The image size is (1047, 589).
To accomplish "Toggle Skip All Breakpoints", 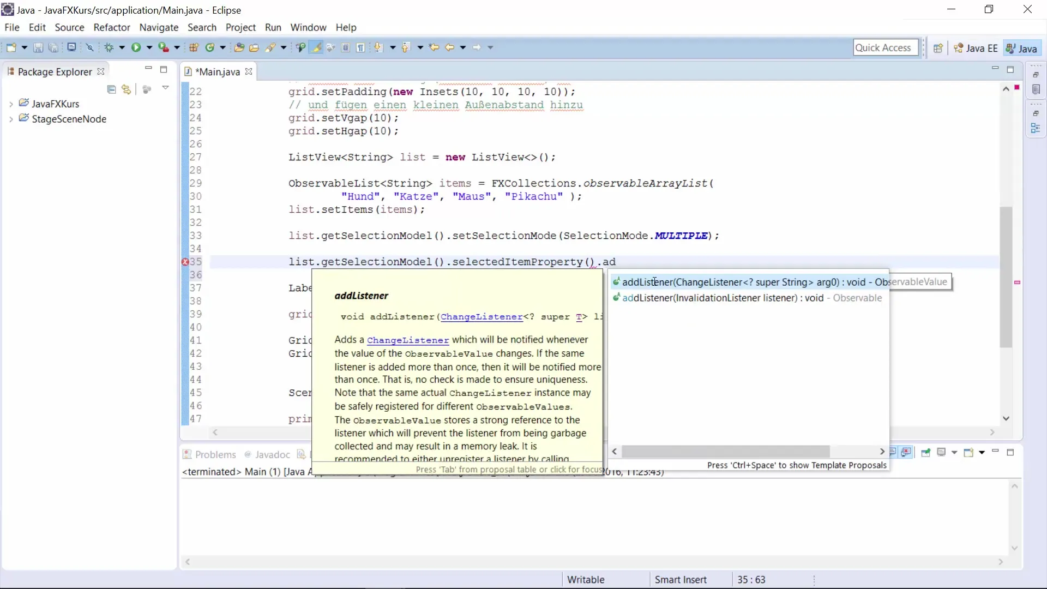I will 90,47.
